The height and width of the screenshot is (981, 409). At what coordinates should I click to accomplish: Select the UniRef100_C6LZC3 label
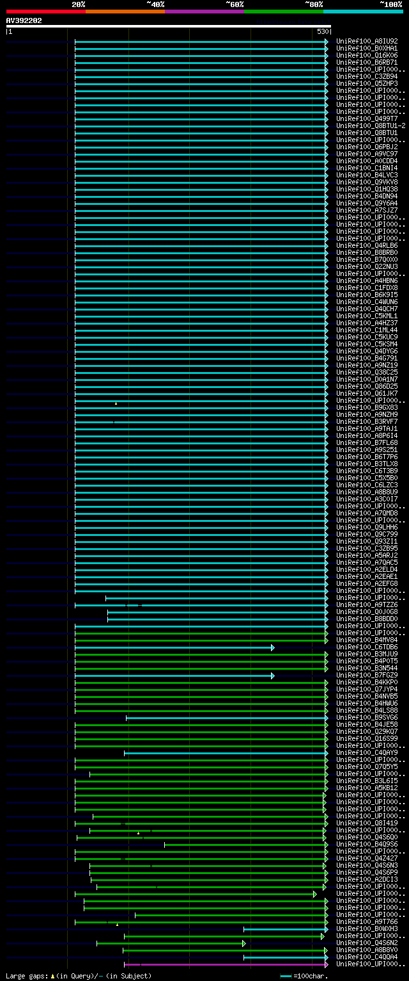coord(367,485)
